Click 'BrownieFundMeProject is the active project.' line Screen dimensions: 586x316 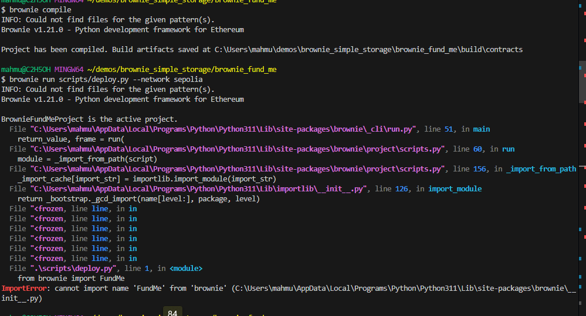[89, 119]
